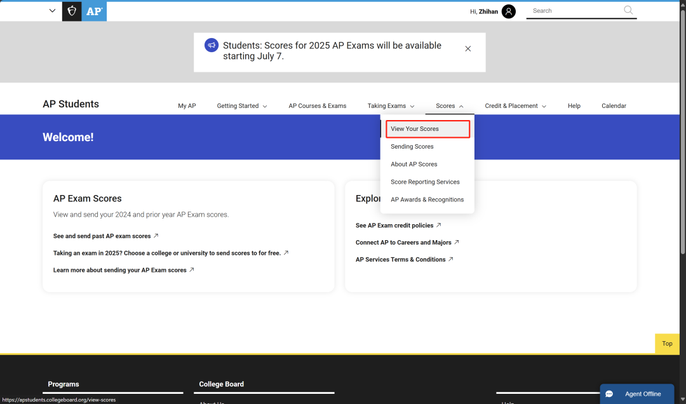686x404 pixels.
Task: Click the search magnifier icon
Action: coord(628,10)
